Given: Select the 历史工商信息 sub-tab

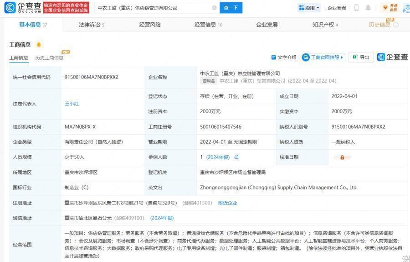Looking at the screenshot, I should pyautogui.click(x=49, y=58).
